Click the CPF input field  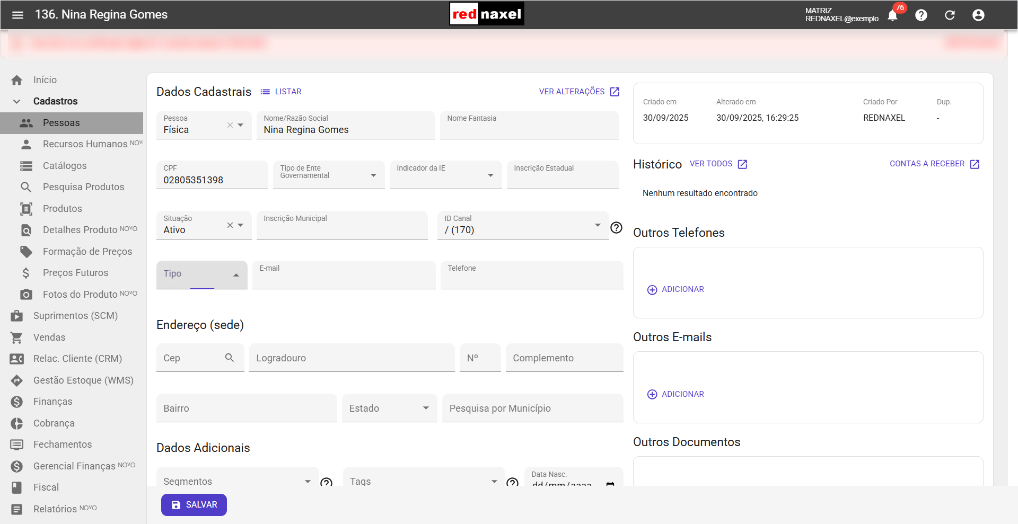[x=212, y=175]
